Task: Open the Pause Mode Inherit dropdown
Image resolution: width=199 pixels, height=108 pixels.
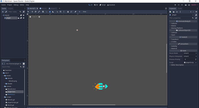Action: click(x=190, y=53)
